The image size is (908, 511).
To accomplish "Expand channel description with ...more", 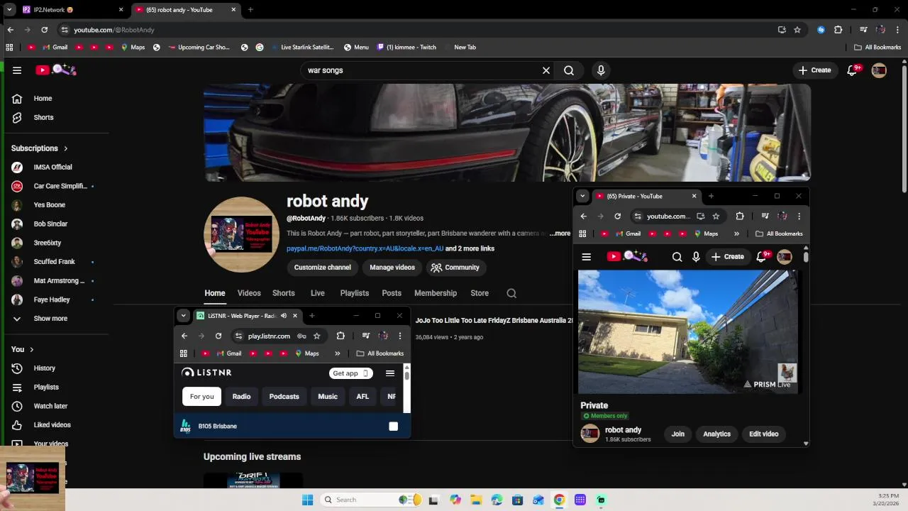I will (x=560, y=233).
